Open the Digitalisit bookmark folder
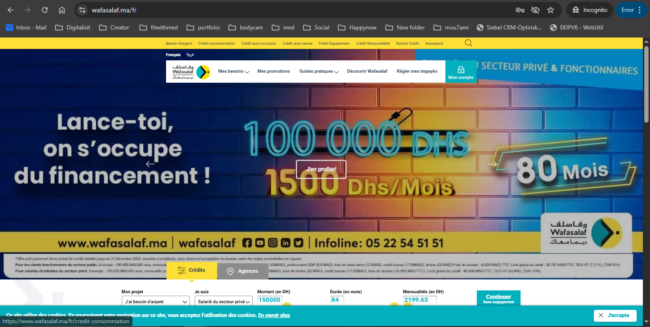The height and width of the screenshot is (327, 650). [73, 28]
